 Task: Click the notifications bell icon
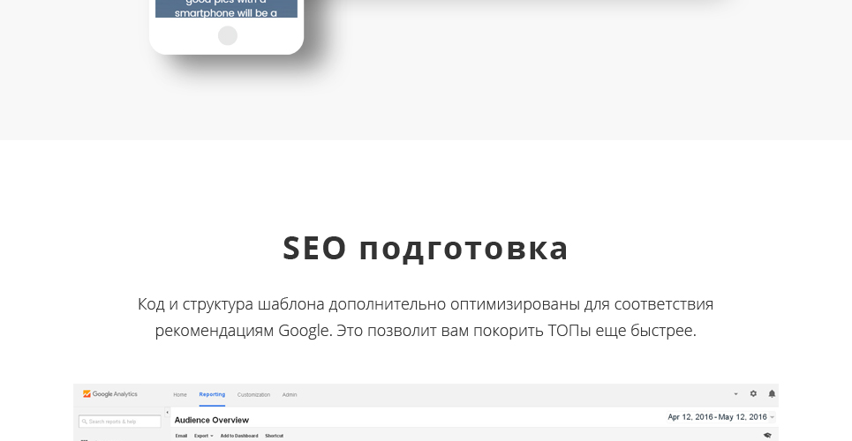pos(772,393)
